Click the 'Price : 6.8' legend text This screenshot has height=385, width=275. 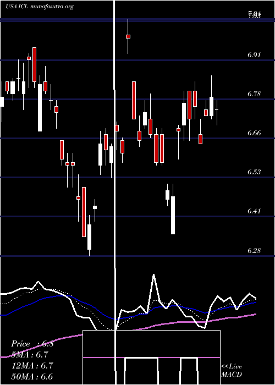[32, 344]
